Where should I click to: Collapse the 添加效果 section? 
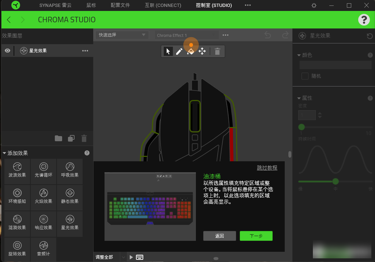[x=4, y=153]
